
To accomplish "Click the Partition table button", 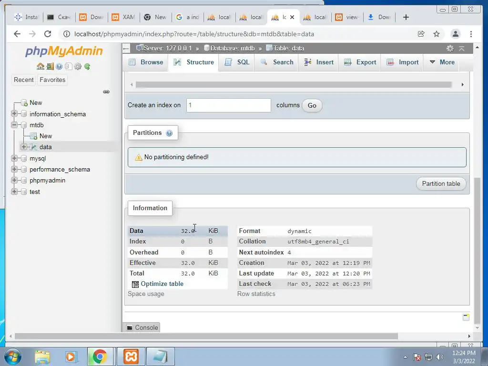I will pos(441,183).
